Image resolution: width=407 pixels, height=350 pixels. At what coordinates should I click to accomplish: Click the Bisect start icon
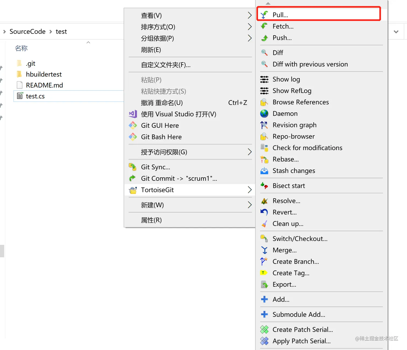(x=264, y=186)
